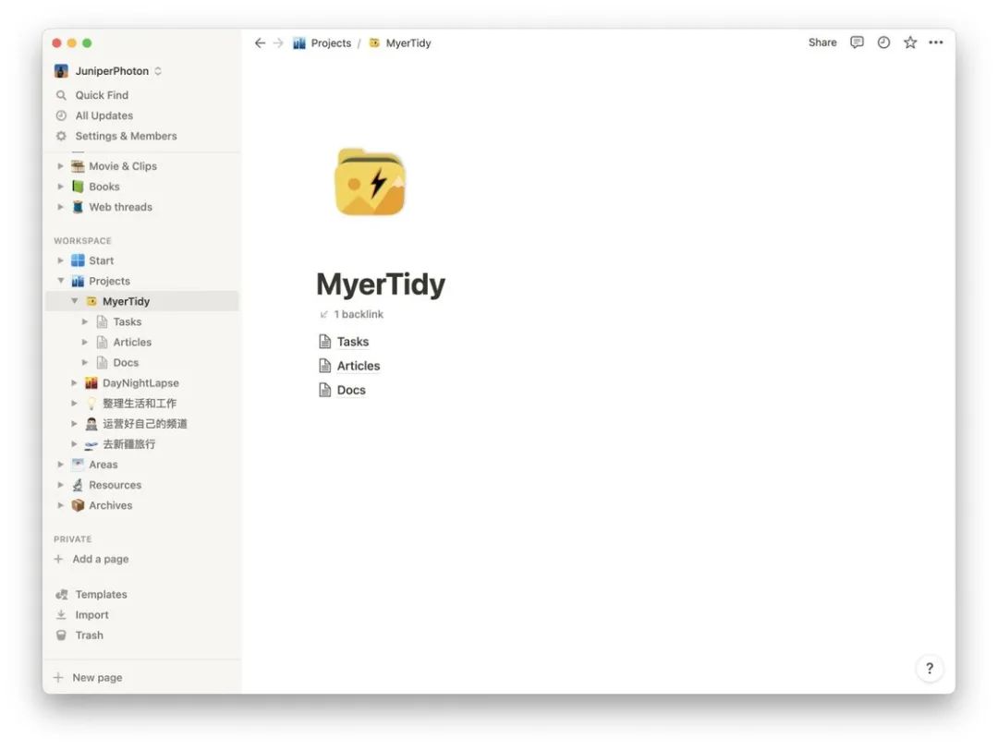Click the Share button
This screenshot has width=998, height=750.
tap(822, 42)
